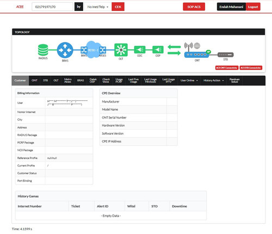Click the Nomor Internet row label
Image resolution: width=272 pixels, height=234 pixels.
[x=26, y=112]
